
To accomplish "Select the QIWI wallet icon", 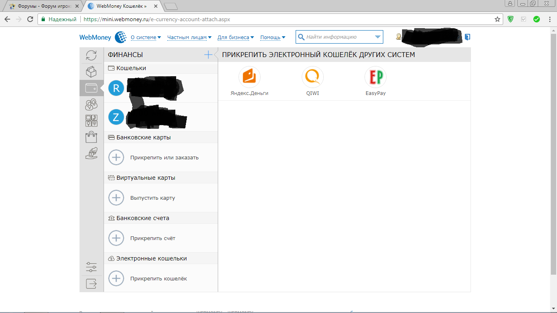I will 312,77.
